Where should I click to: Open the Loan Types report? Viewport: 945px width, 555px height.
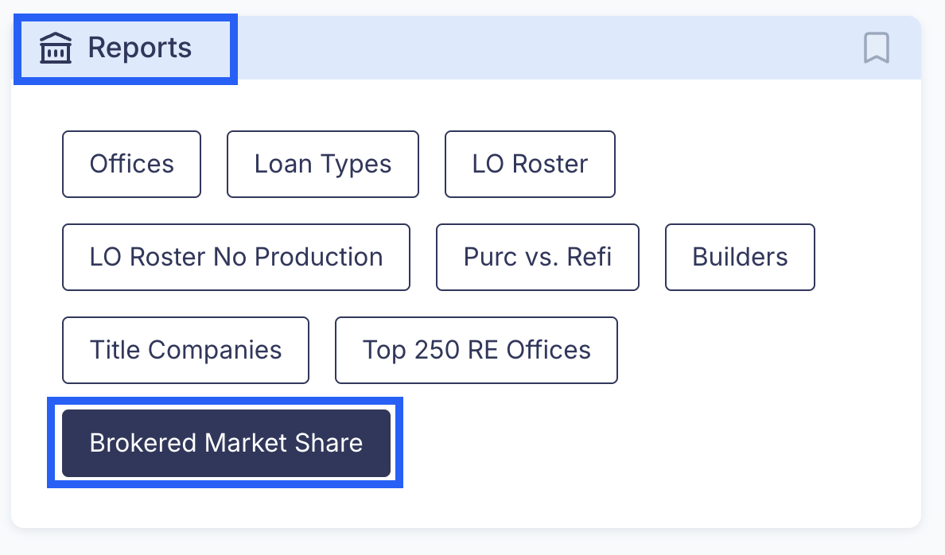click(x=322, y=164)
